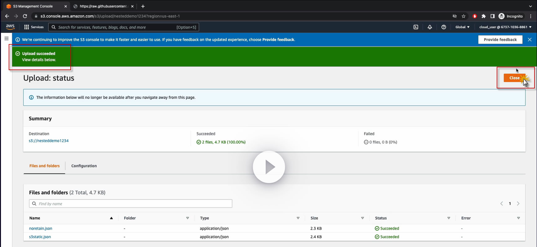The height and width of the screenshot is (247, 537).
Task: Open the AWS help question mark icon
Action: click(x=444, y=27)
